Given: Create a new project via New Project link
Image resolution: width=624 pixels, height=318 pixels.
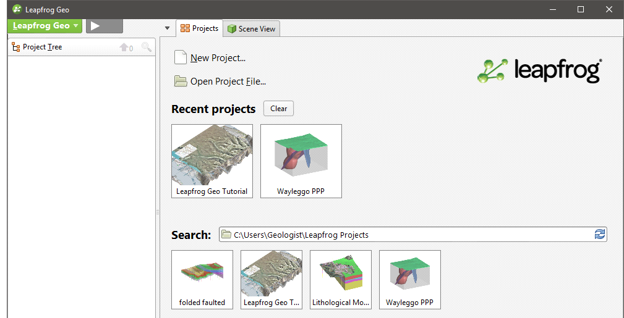Looking at the screenshot, I should click(x=218, y=58).
